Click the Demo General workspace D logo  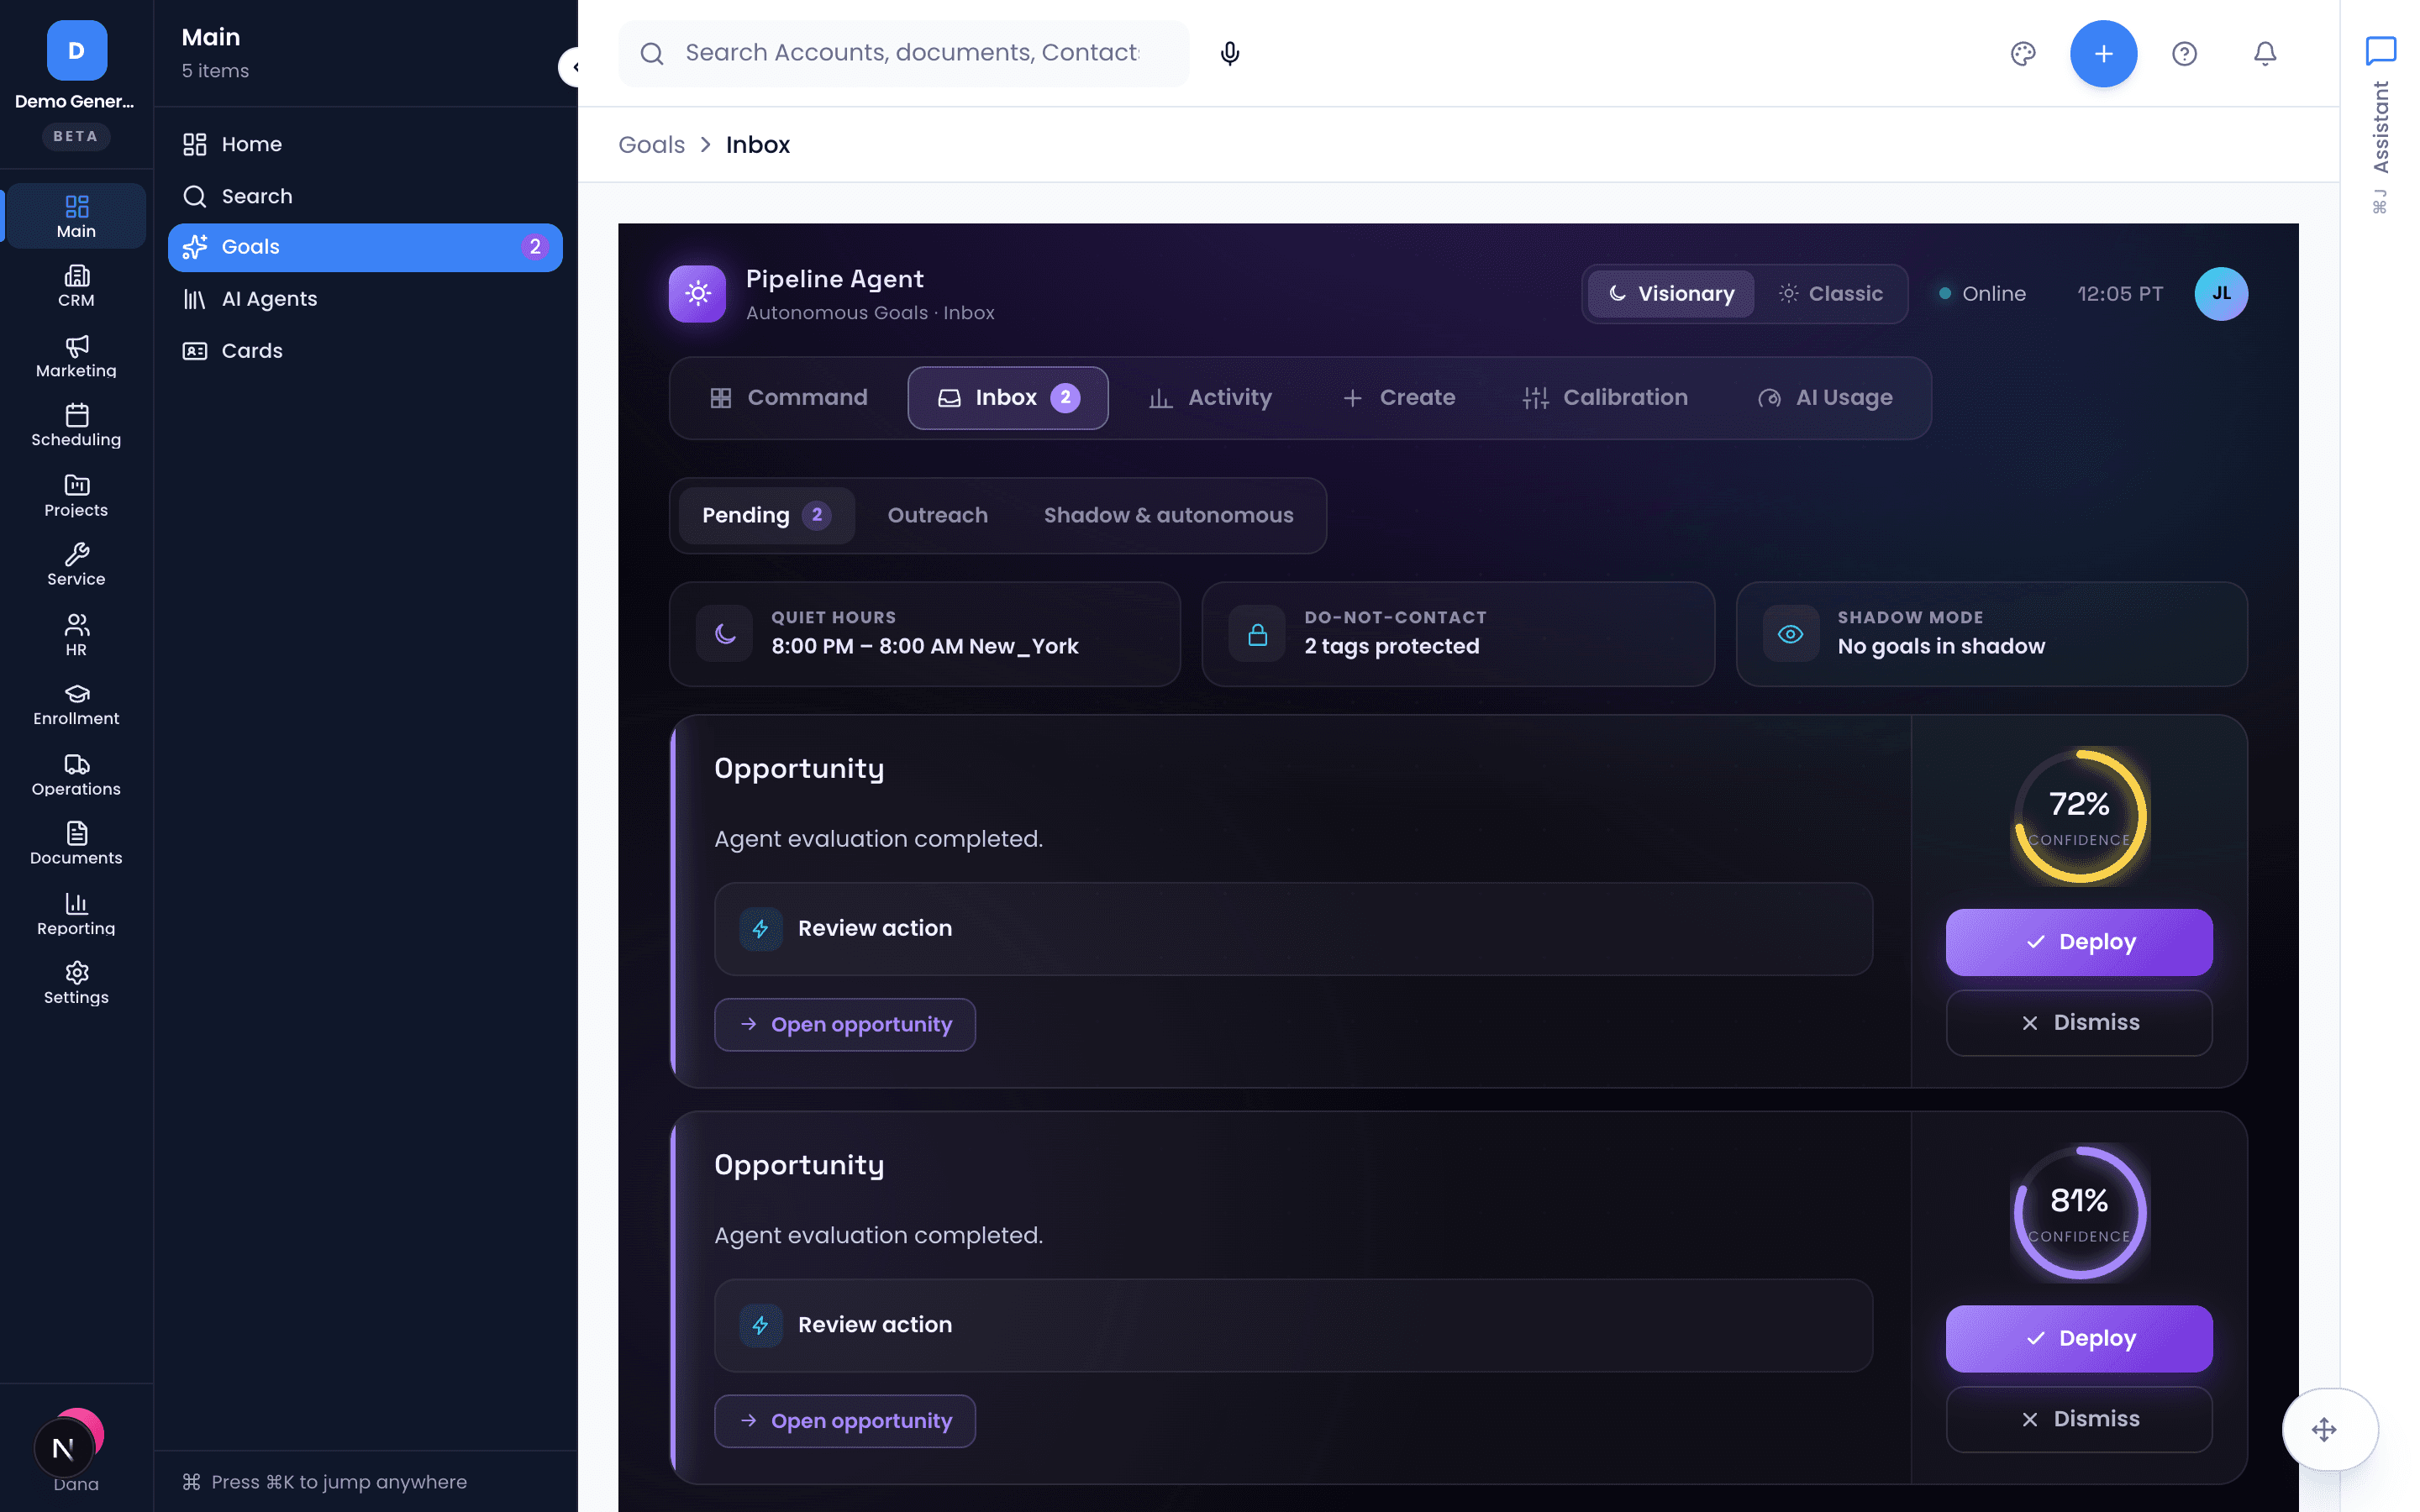(x=76, y=50)
